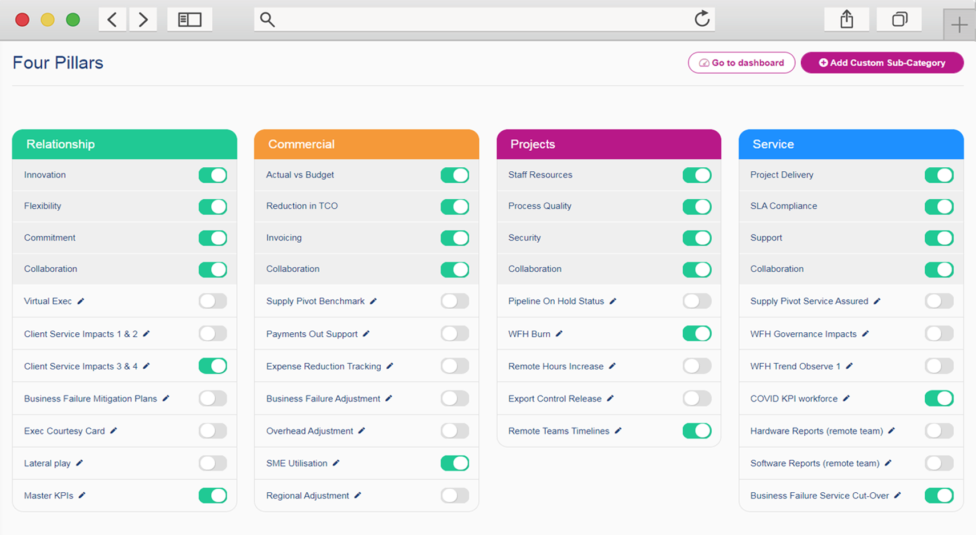Select Commitment row text

50,238
